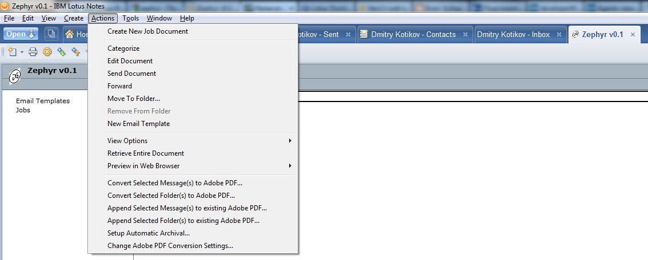
Task: Click the New document toolbar icon
Action: tap(12, 52)
